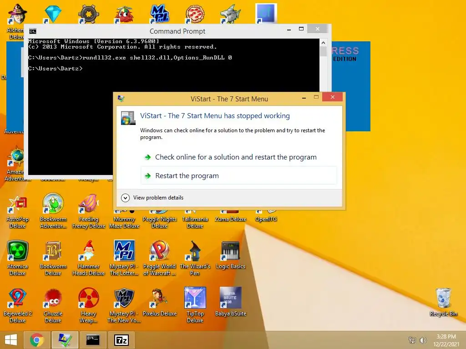Select top-row MPI Mystery PI icon
This screenshot has width=466, height=349.
160,14
